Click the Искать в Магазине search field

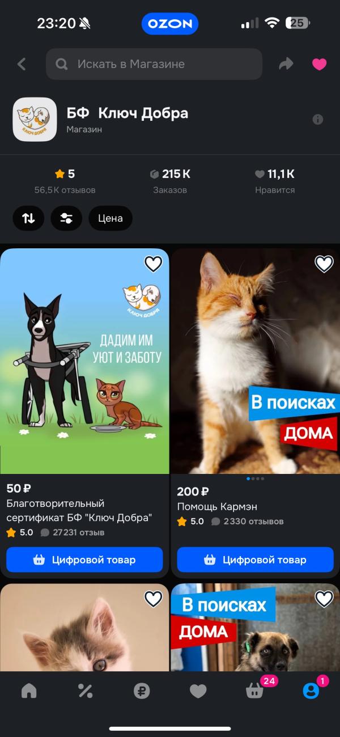click(x=154, y=64)
